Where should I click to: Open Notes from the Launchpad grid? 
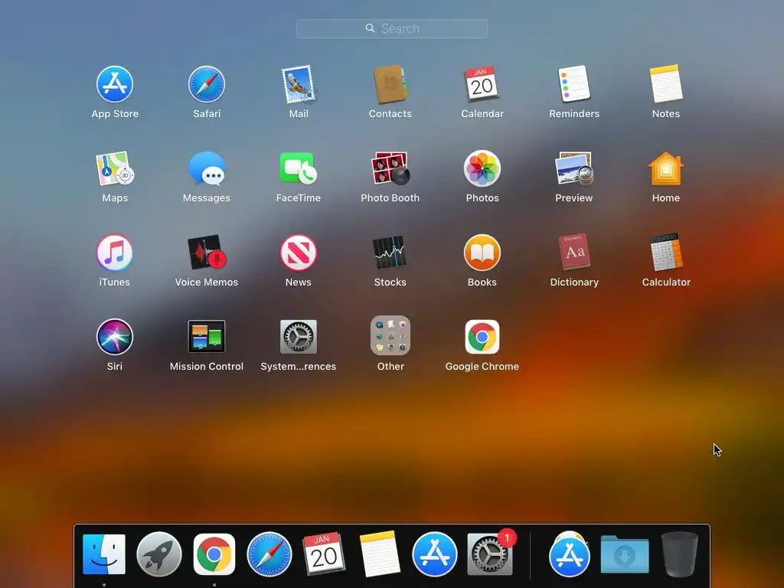point(666,84)
